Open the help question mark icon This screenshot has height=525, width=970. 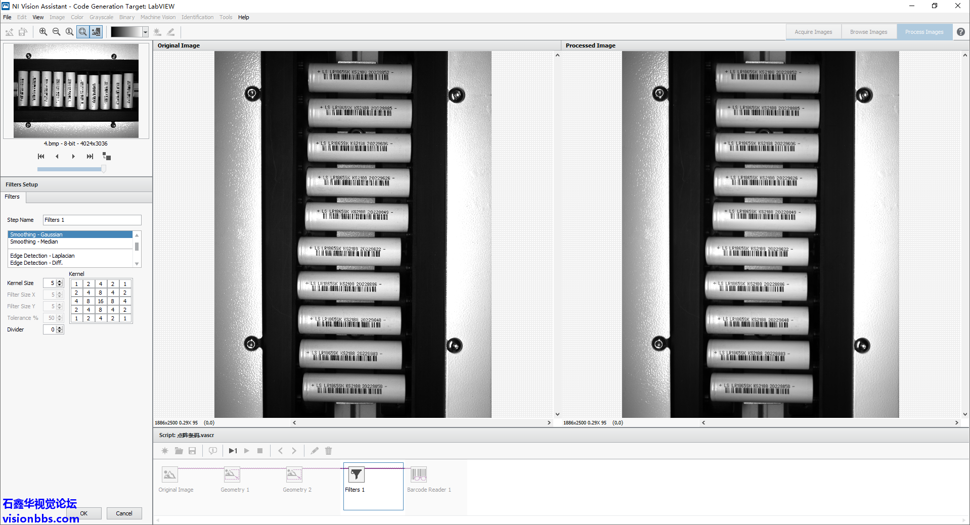pyautogui.click(x=960, y=32)
